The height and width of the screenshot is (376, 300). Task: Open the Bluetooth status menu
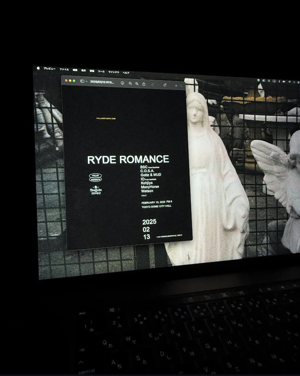[279, 81]
